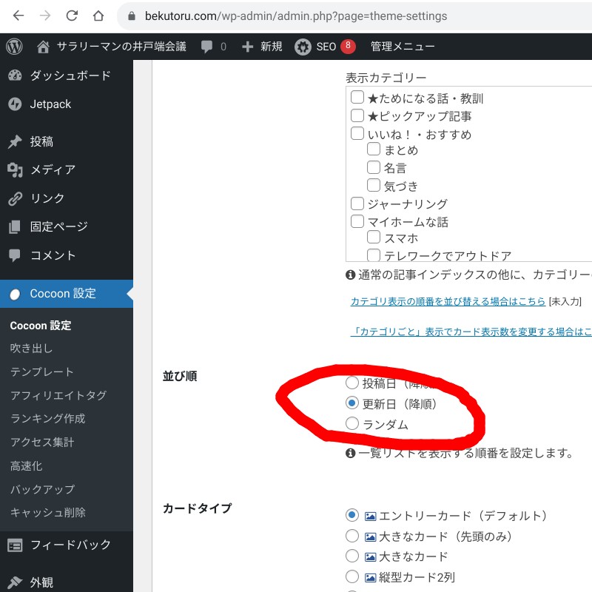Image resolution: width=592 pixels, height=592 pixels.
Task: Click the bekutoru.com address bar URL
Action: [295, 16]
